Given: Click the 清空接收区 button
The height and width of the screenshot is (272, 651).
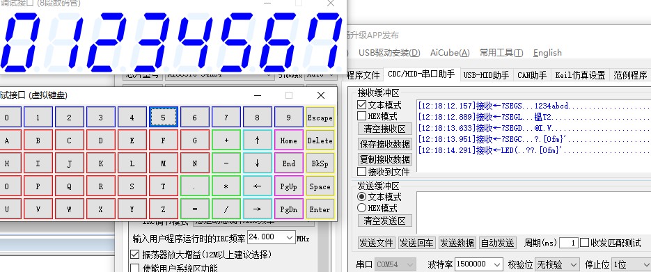Looking at the screenshot, I should pos(385,129).
